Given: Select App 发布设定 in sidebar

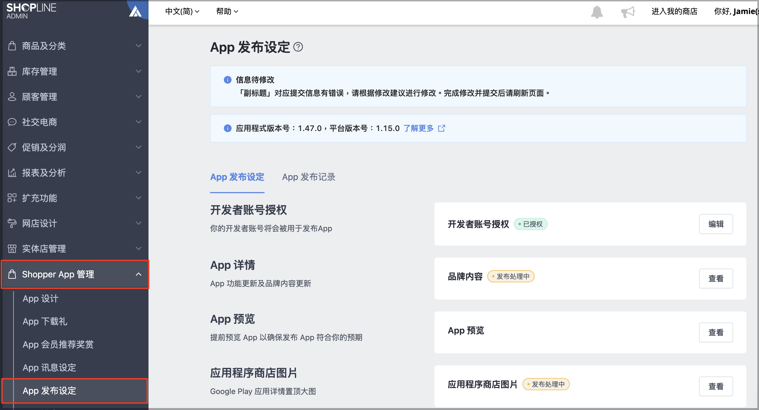Looking at the screenshot, I should (75, 390).
